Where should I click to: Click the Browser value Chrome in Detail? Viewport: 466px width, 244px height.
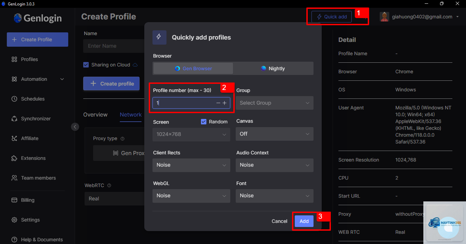(404, 72)
